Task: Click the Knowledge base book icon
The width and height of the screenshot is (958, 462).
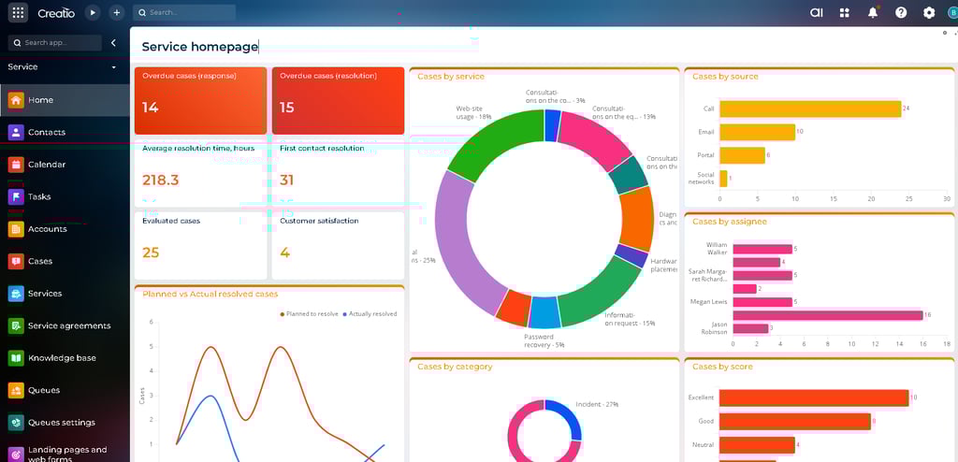Action: 16,358
